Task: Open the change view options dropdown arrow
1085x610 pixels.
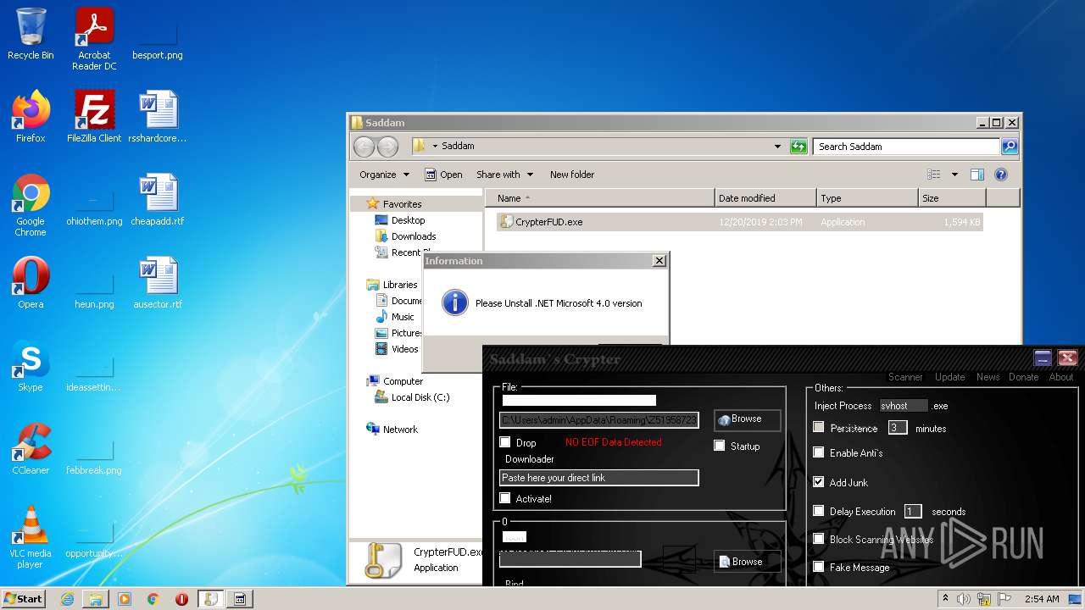Action: coord(954,175)
